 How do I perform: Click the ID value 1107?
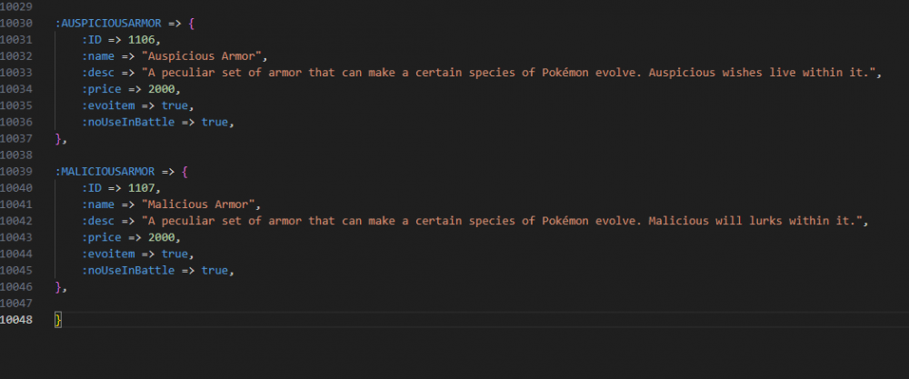(x=141, y=188)
